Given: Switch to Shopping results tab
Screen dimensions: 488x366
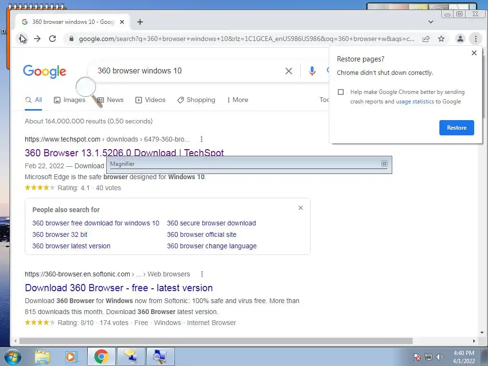Looking at the screenshot, I should click(x=196, y=100).
